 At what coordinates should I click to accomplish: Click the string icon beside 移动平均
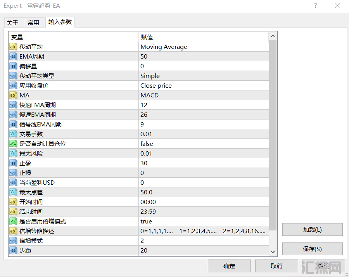tap(13, 47)
